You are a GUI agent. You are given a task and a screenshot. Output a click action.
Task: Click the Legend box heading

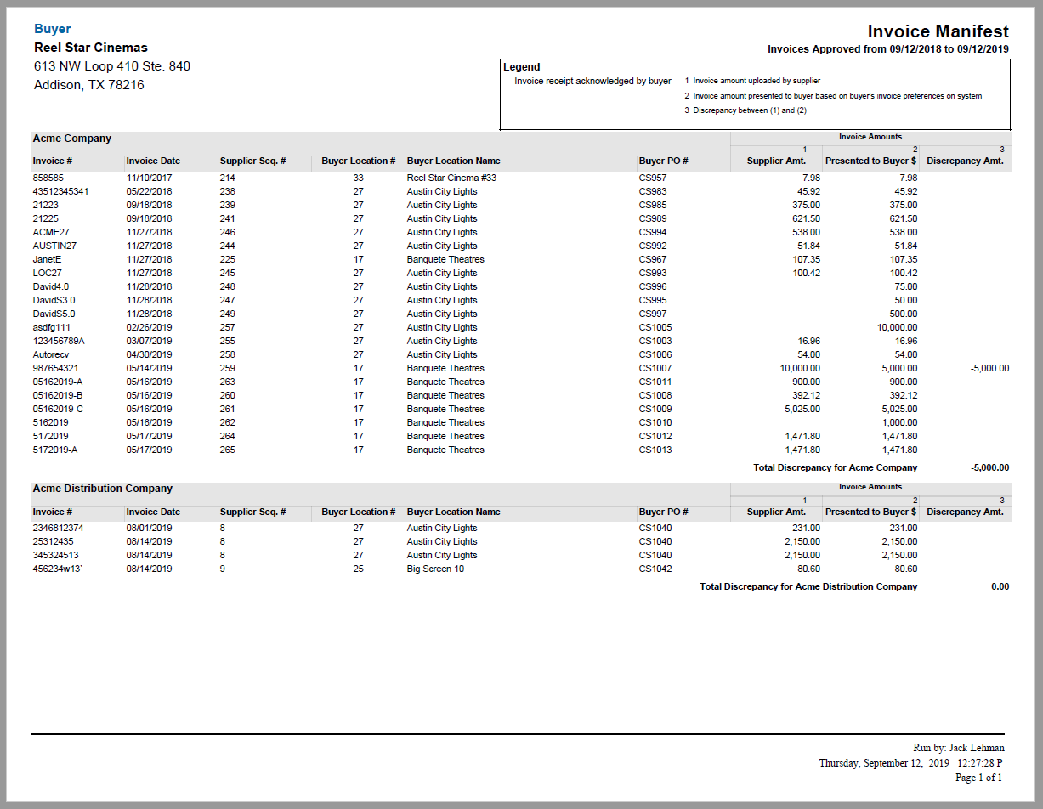click(522, 66)
